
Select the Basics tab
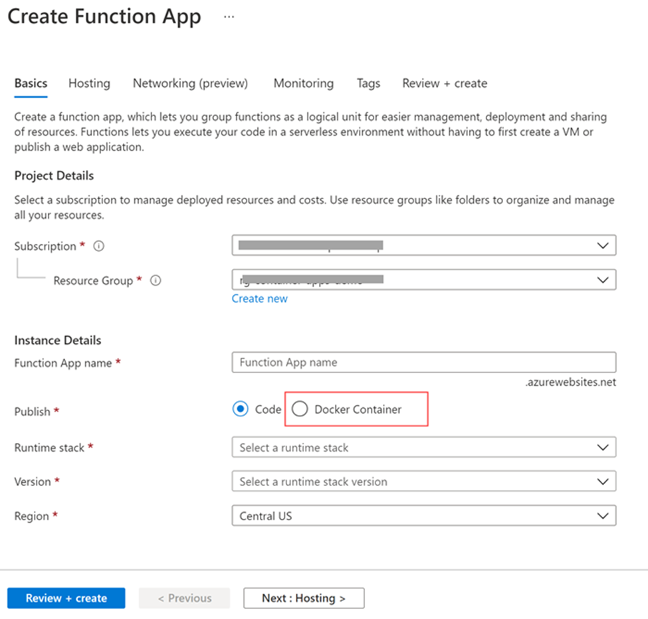[31, 83]
